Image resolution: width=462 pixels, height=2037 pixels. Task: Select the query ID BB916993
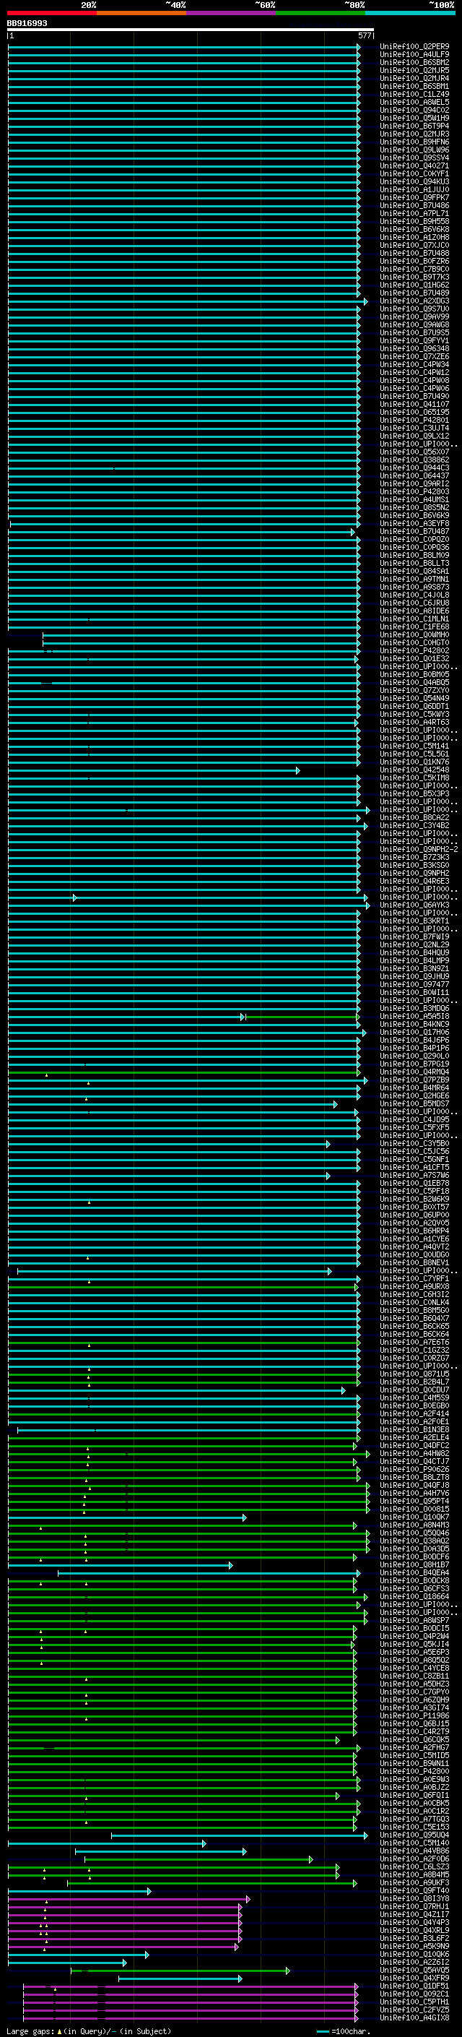coord(27,24)
